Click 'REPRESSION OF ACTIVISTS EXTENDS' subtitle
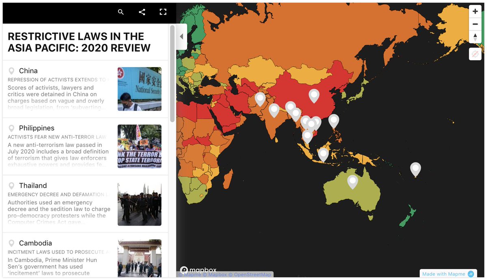This screenshot has width=487, height=280. (58, 80)
